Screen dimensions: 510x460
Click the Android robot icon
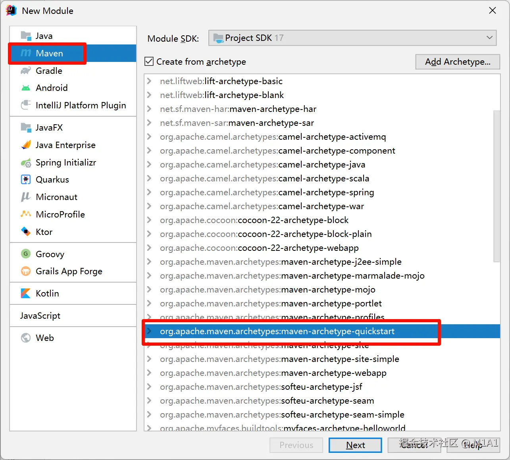(x=26, y=88)
